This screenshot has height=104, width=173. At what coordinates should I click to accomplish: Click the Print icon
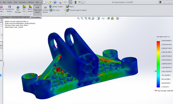[x=60, y=2]
